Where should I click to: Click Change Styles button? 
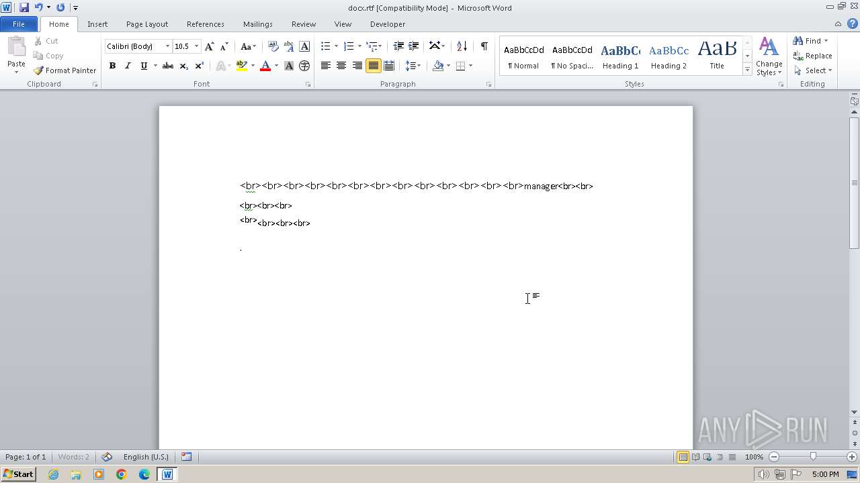click(769, 56)
